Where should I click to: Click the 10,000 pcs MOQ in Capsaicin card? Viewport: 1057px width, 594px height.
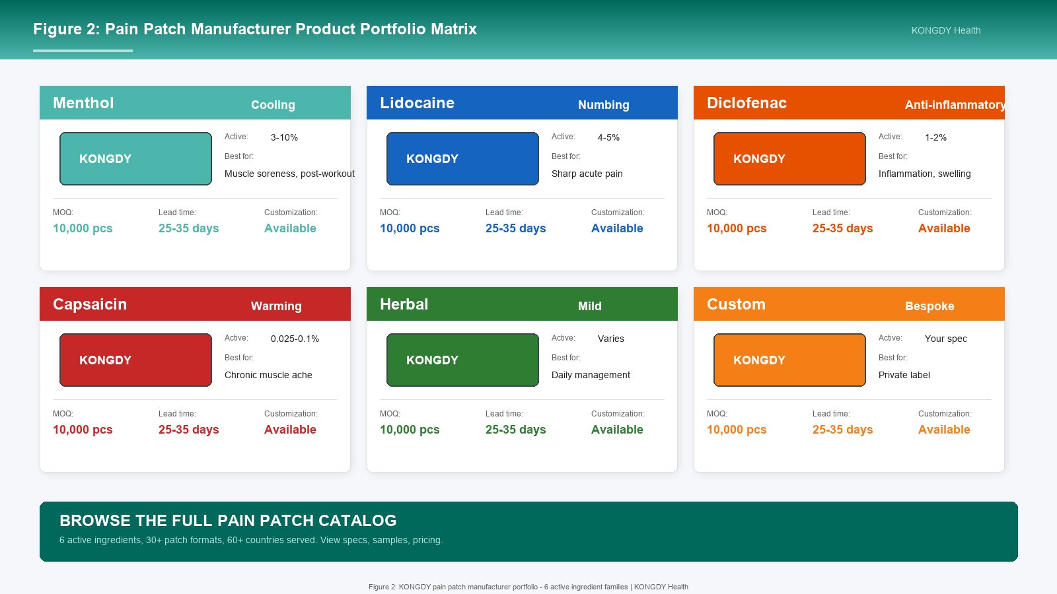pos(83,430)
